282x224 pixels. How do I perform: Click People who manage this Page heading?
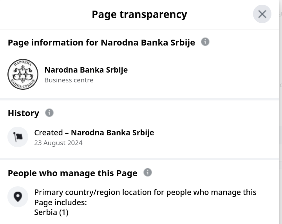72,173
